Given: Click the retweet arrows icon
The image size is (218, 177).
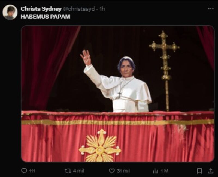Looking at the screenshot, I should point(68,171).
